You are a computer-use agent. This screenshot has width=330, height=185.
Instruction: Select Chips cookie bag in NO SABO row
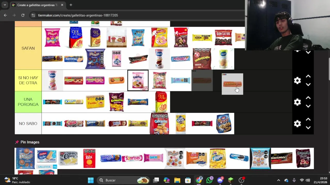224,124
